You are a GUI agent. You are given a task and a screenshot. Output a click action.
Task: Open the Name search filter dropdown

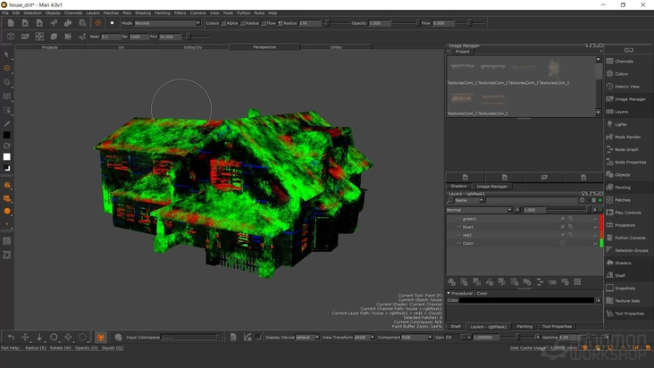pos(469,200)
